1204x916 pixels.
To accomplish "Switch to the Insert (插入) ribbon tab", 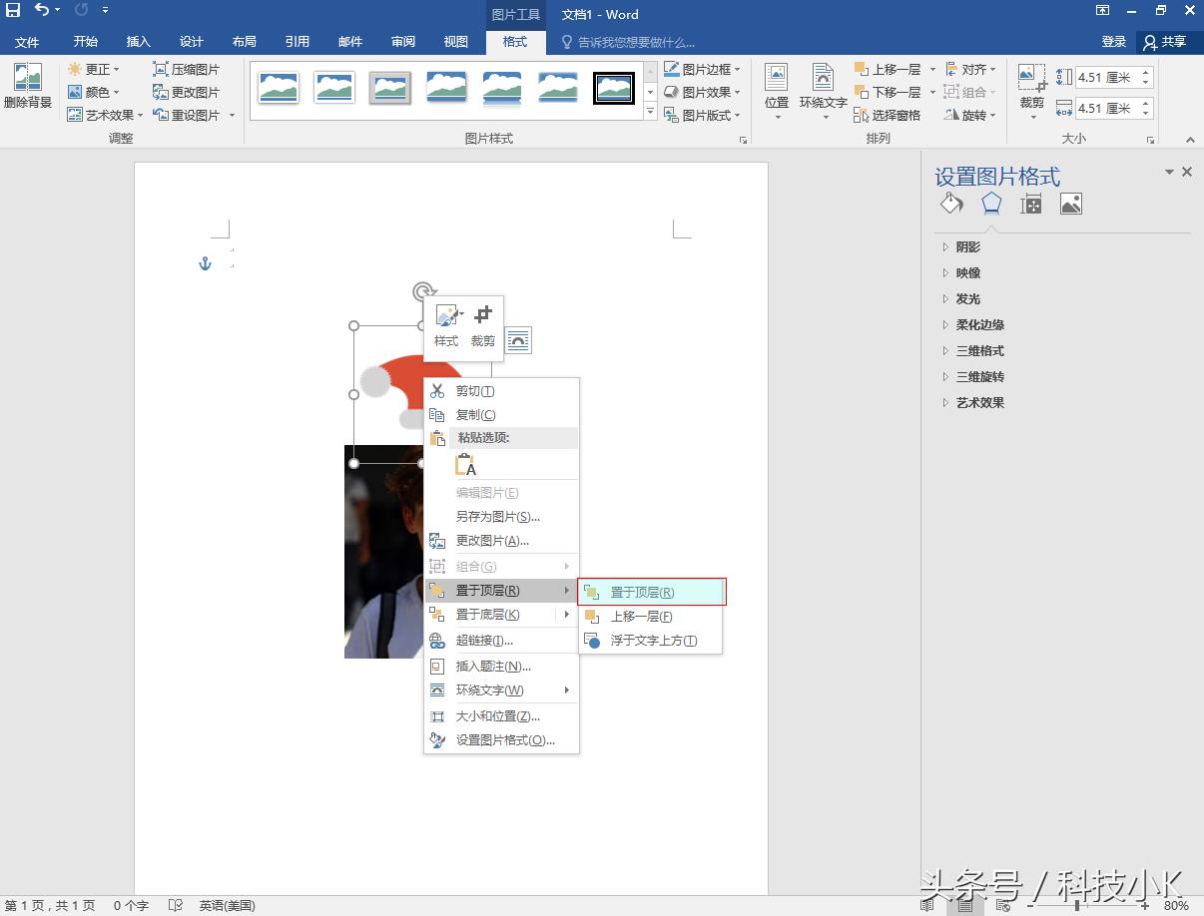I will tap(138, 42).
